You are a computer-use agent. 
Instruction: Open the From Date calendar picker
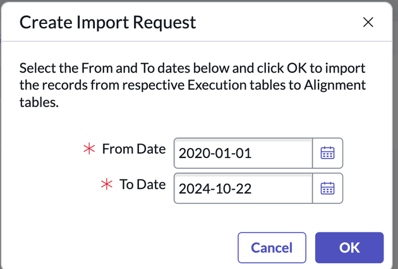[328, 153]
